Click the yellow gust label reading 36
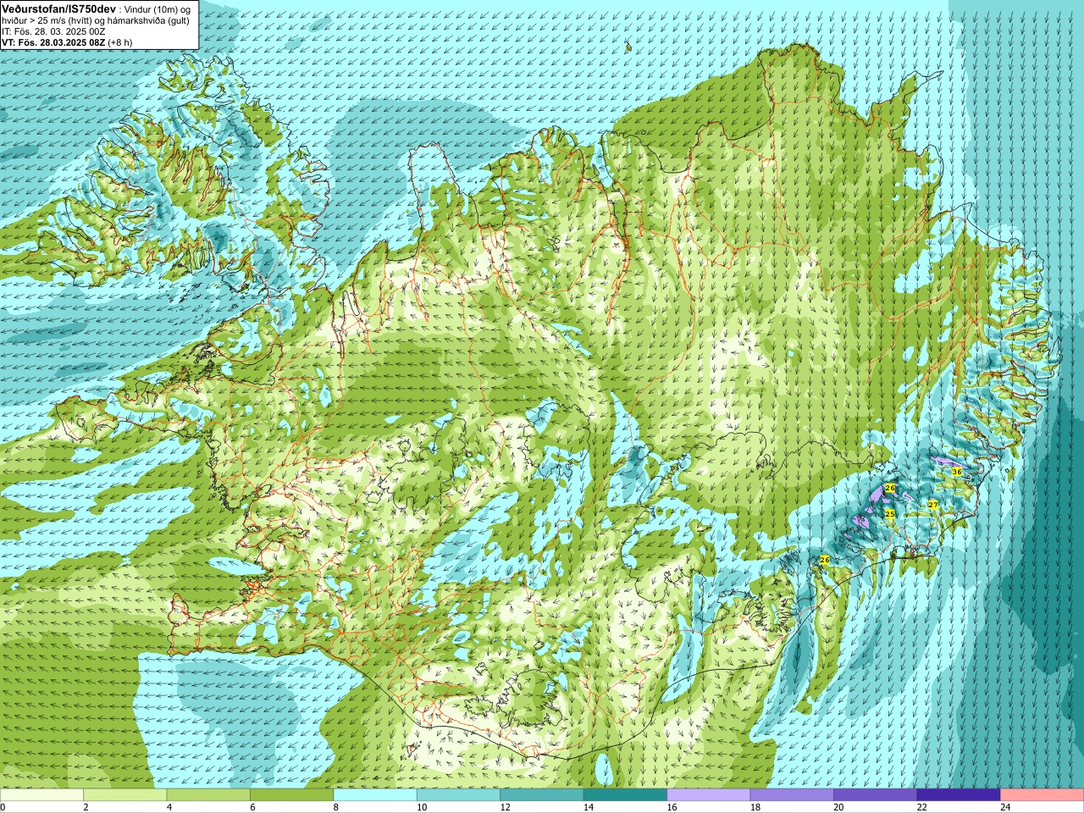 tap(957, 472)
